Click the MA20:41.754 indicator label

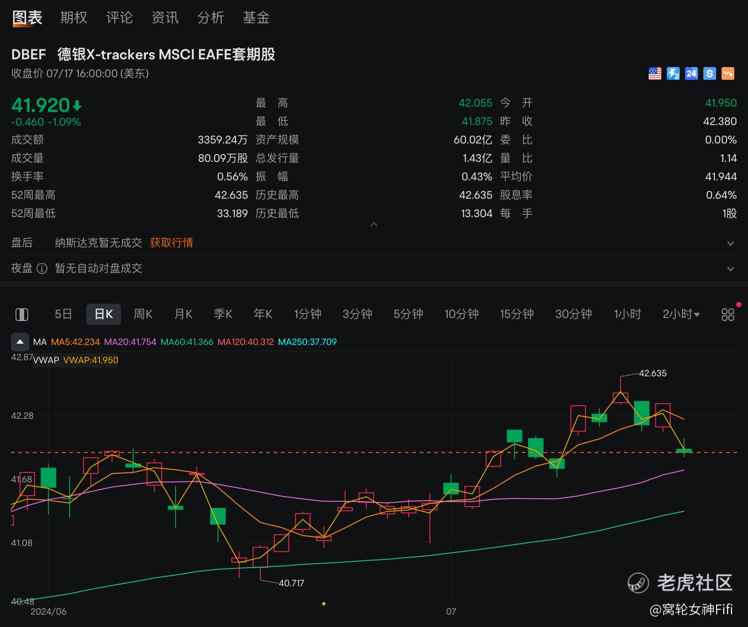[x=130, y=342]
